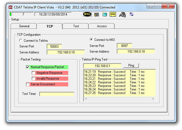Click the gears setup icon
182x130 pixels.
coord(122,14)
